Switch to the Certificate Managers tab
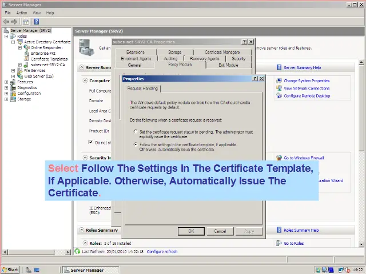Screen dimensions: 366x274 [x=222, y=52]
